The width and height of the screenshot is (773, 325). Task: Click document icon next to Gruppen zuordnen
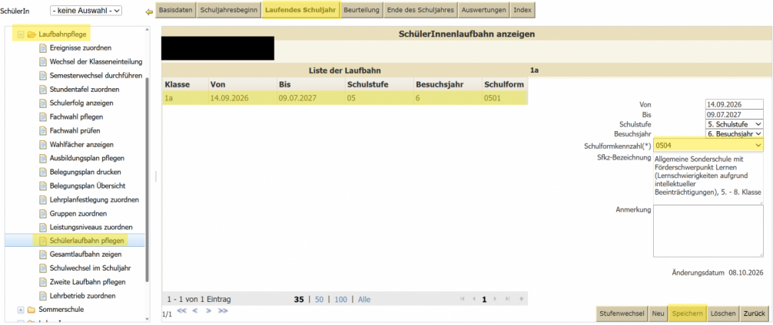tap(42, 213)
